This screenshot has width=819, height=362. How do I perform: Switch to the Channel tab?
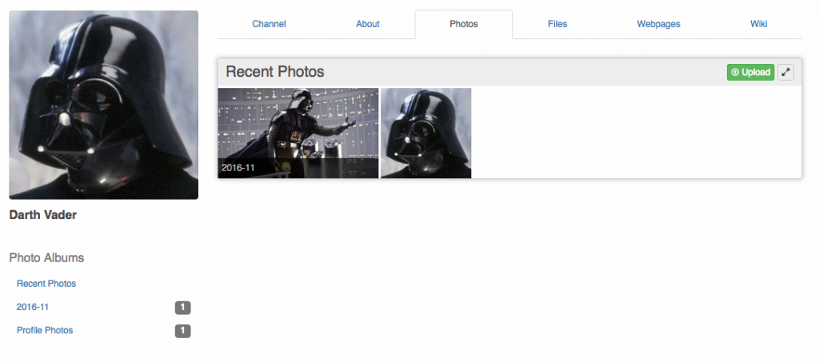click(x=269, y=24)
